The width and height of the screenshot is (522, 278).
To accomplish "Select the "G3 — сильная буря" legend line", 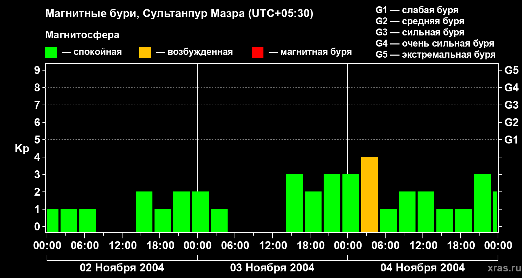I will pos(420,32).
